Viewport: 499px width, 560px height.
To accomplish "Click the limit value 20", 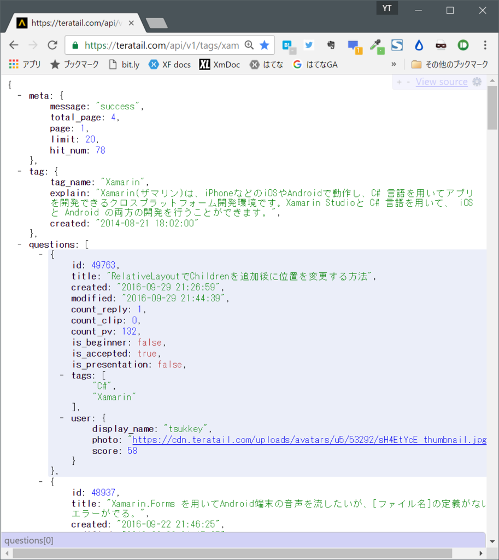I will pos(90,139).
